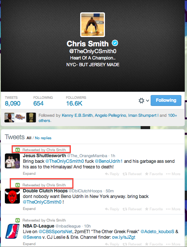The width and height of the screenshot is (187, 247).
Task: Click the NBA D-League logo avatar
Action: 12,231
